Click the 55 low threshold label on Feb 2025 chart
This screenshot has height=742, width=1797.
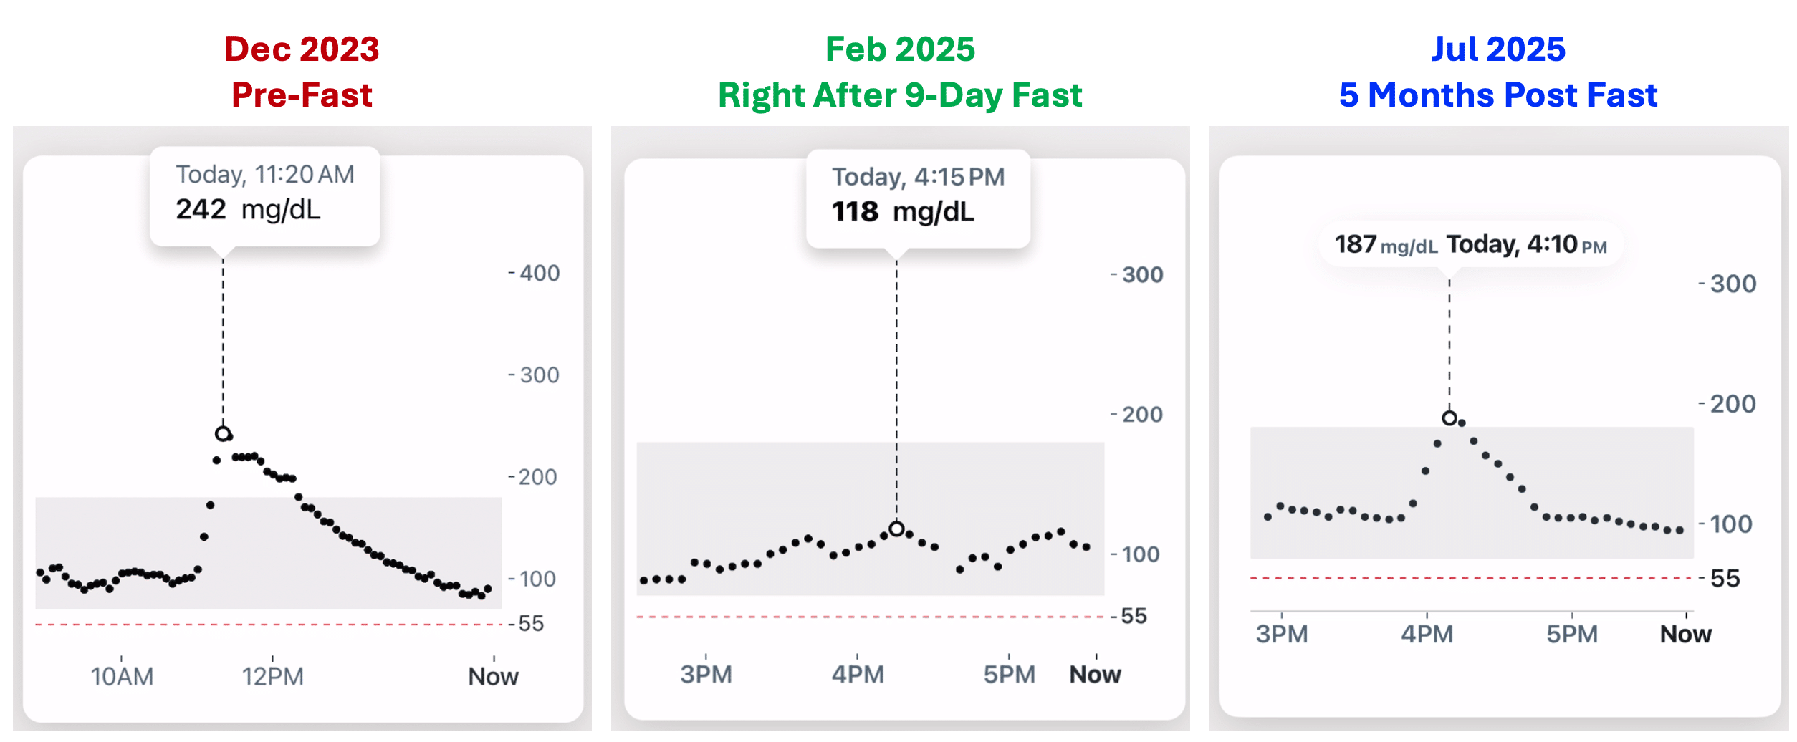(x=1134, y=616)
